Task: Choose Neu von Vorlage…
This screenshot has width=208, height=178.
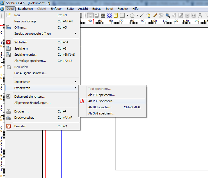Action: coord(42,21)
